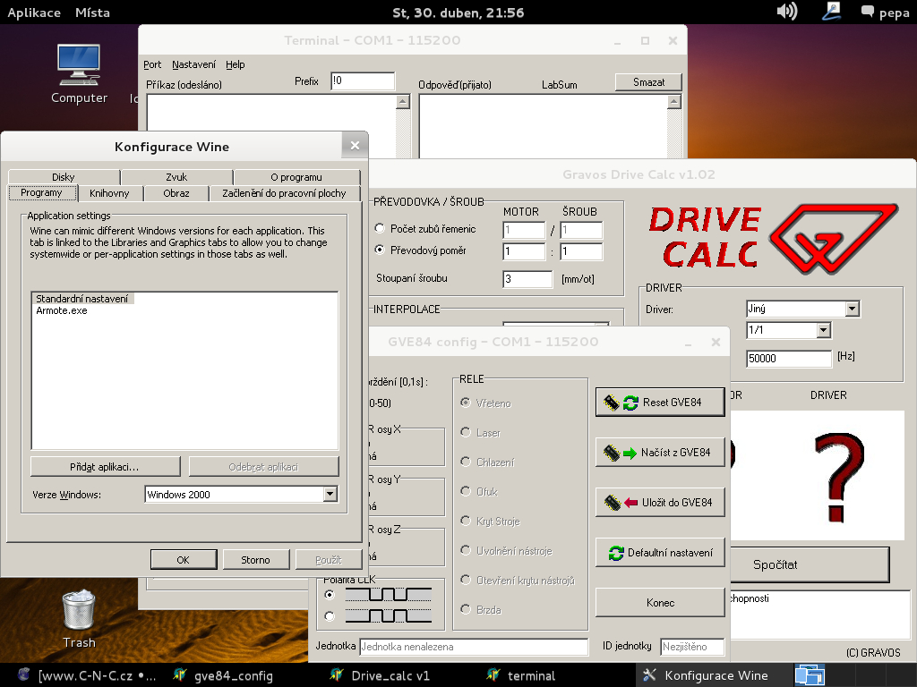The image size is (917, 687).
Task: Open the Trash desktop icon
Action: [x=79, y=619]
